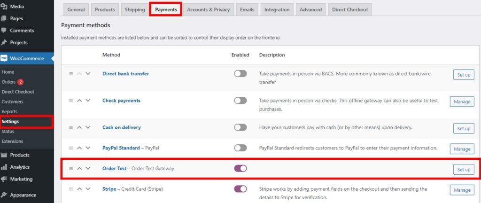The width and height of the screenshot is (481, 203).
Task: Click the Pages icon in sidebar
Action: [4, 18]
